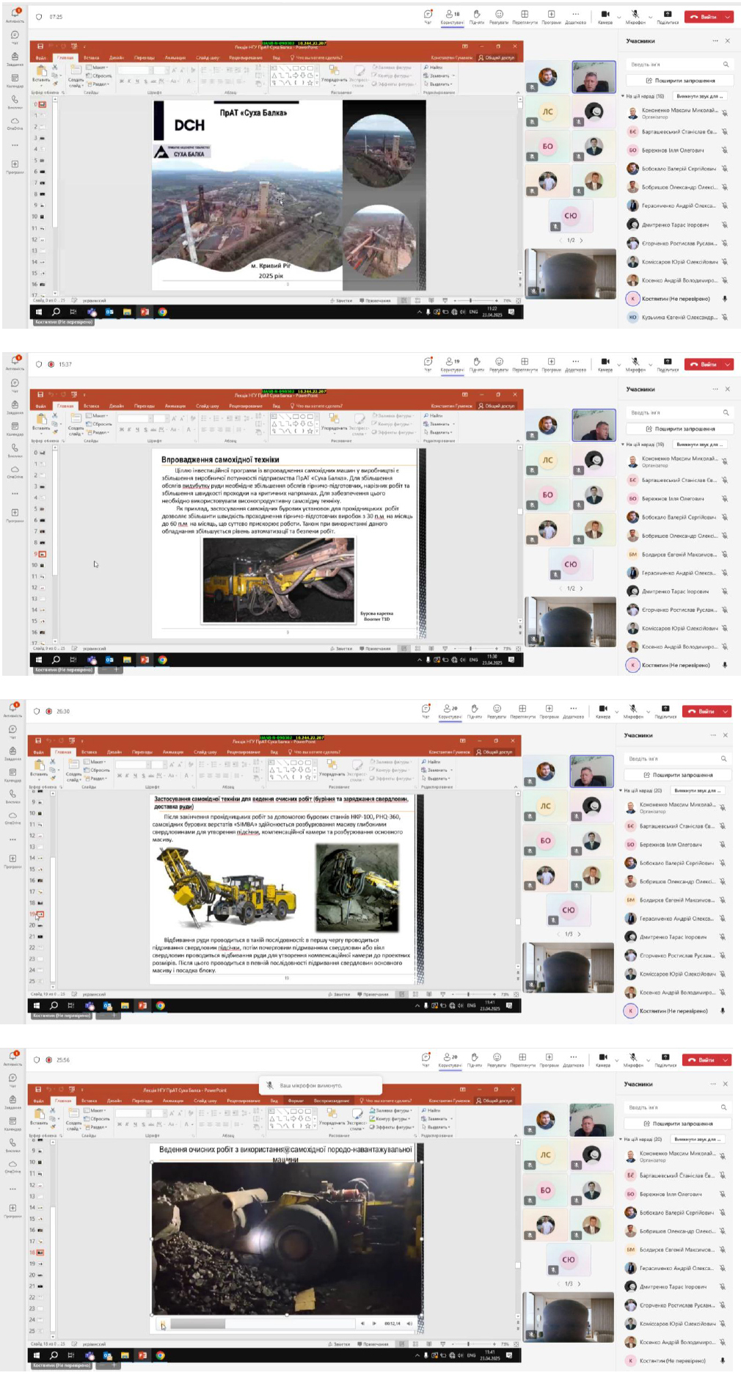741x1389 pixels.
Task: Play the embedded slide video in the 25:56 screenshot
Action: [x=163, y=1324]
